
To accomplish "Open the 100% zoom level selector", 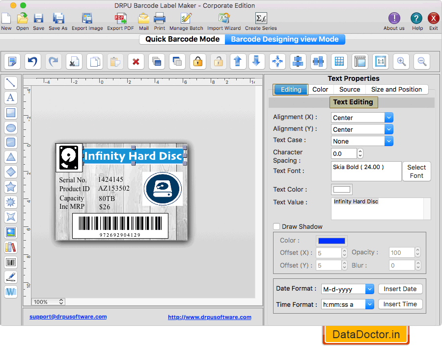I will (x=48, y=302).
